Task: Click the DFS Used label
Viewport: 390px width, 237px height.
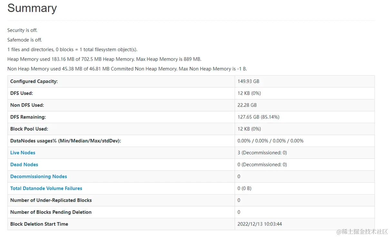Action: click(x=22, y=93)
